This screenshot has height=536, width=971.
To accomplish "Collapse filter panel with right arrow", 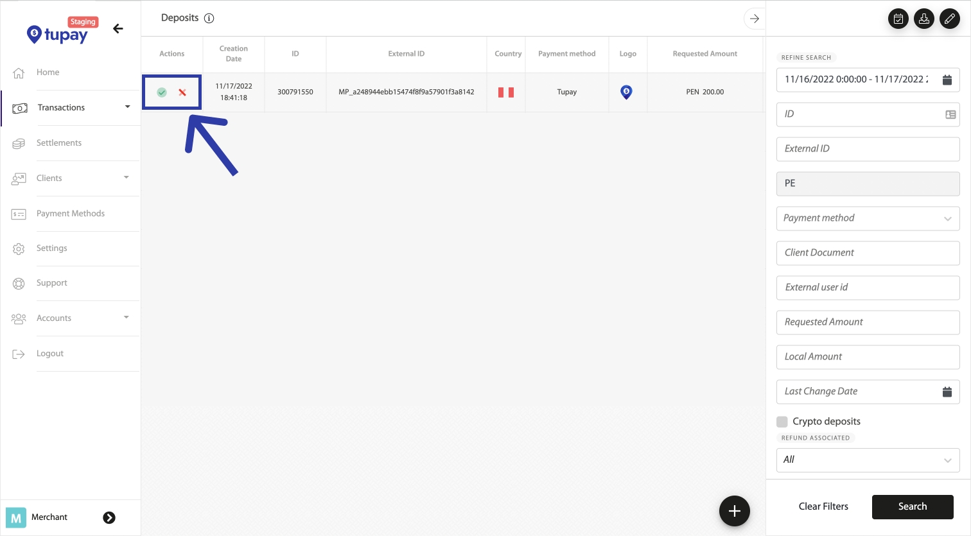I will [x=754, y=19].
